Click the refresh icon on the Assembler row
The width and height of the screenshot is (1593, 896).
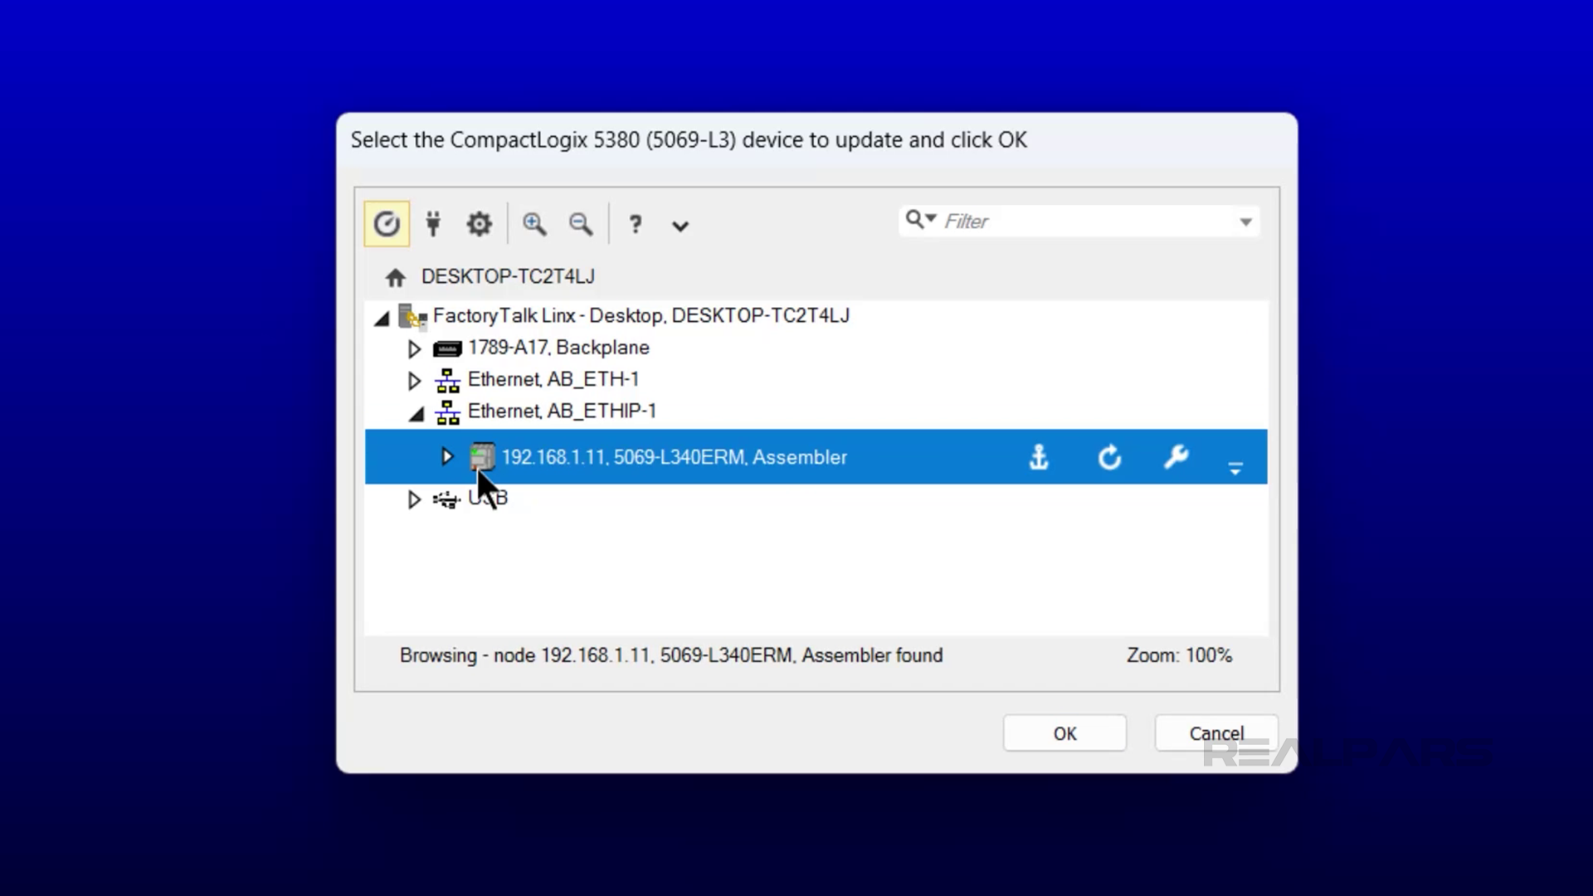1109,457
